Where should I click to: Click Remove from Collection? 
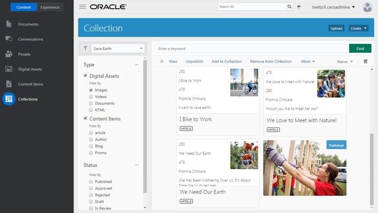click(271, 62)
